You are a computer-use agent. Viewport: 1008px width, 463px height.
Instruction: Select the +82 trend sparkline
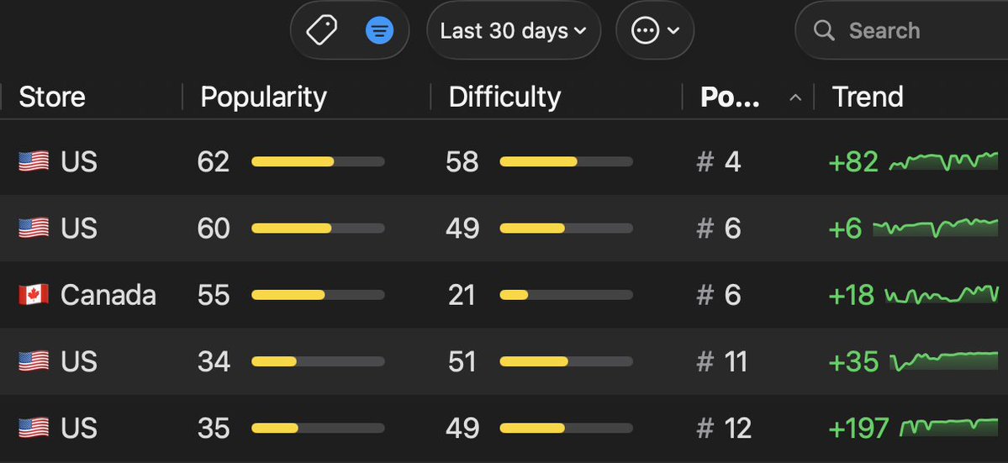pyautogui.click(x=943, y=161)
